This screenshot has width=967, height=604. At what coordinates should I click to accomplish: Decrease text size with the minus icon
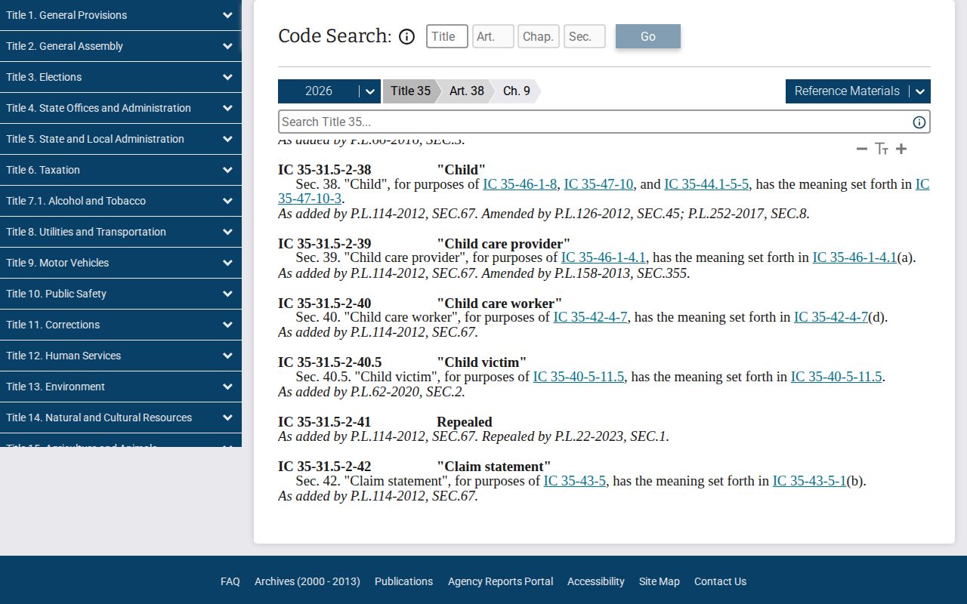tap(861, 149)
